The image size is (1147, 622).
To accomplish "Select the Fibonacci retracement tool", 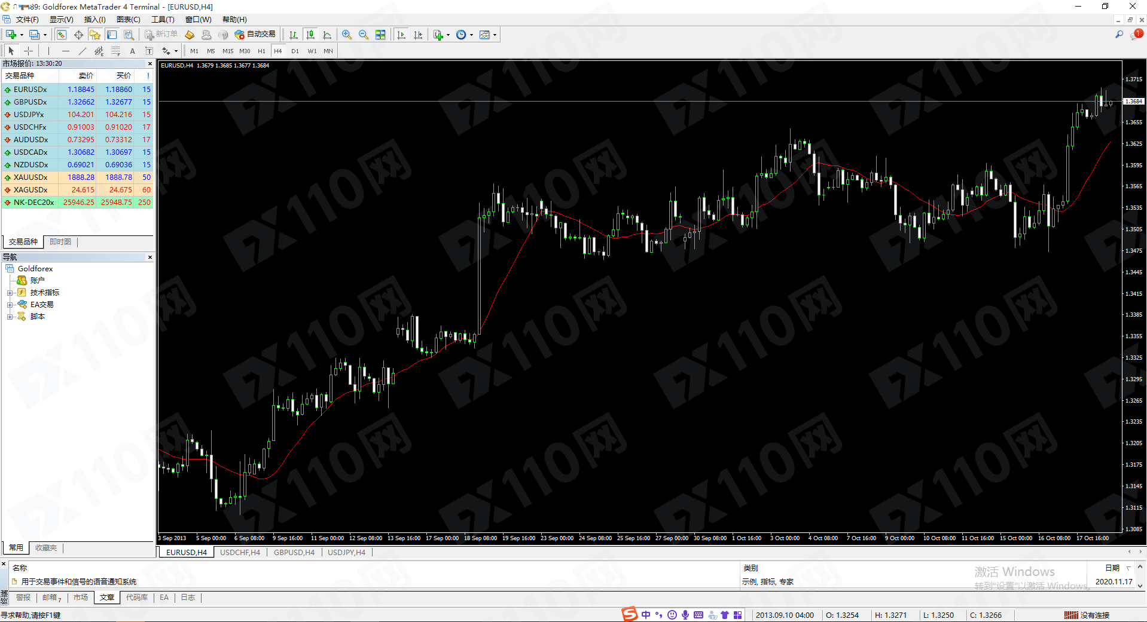I will tap(115, 51).
